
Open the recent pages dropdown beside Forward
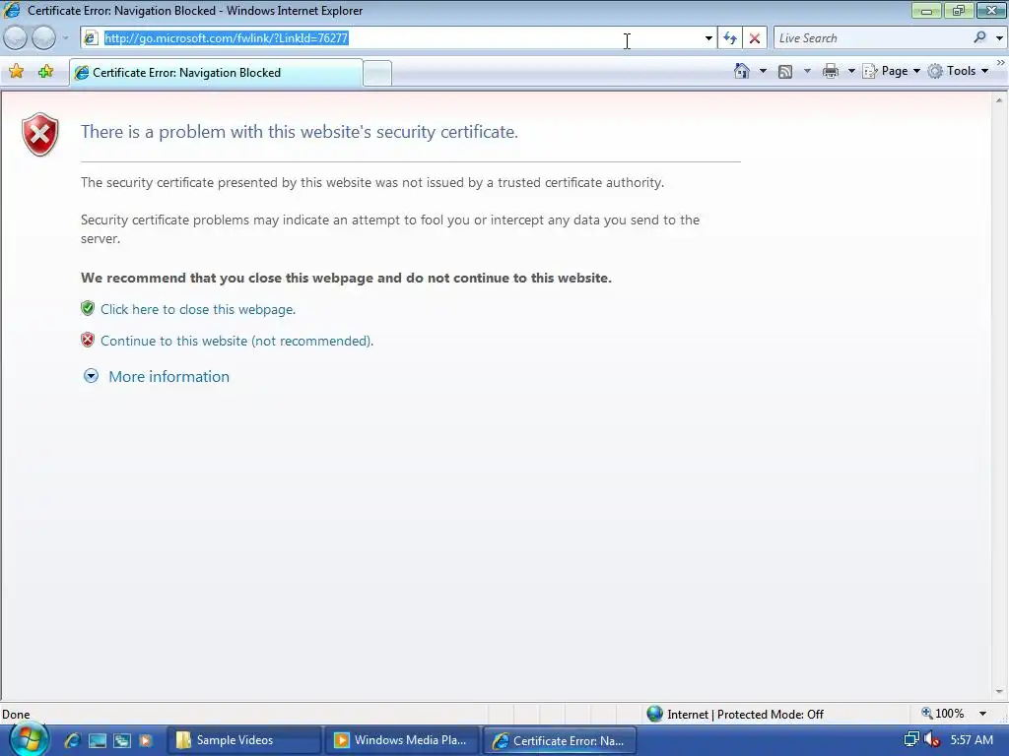click(x=65, y=38)
